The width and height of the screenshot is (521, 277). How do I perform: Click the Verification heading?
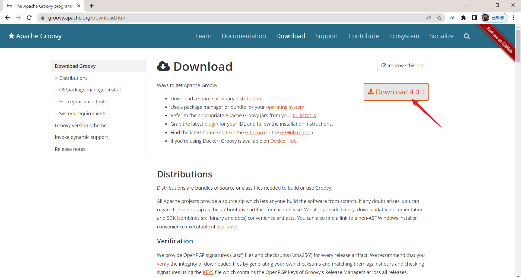pyautogui.click(x=175, y=241)
